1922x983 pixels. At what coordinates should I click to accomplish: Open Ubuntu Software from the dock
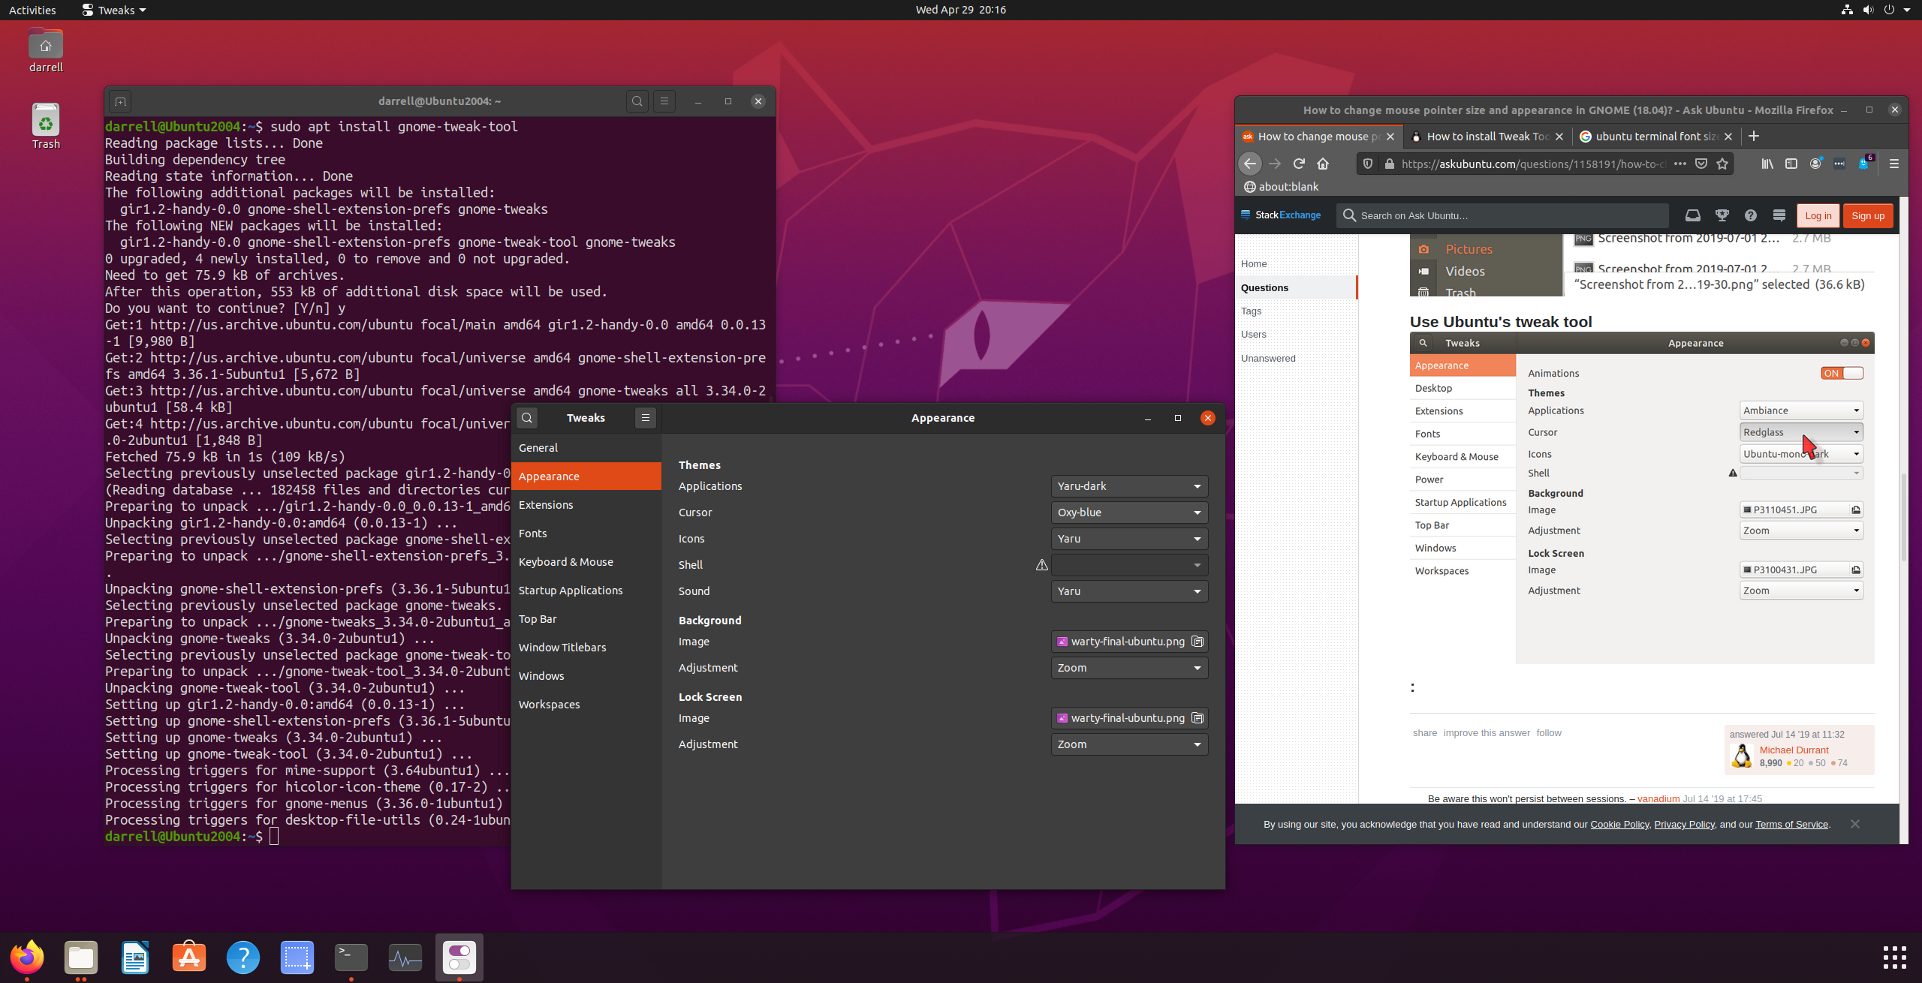(188, 957)
